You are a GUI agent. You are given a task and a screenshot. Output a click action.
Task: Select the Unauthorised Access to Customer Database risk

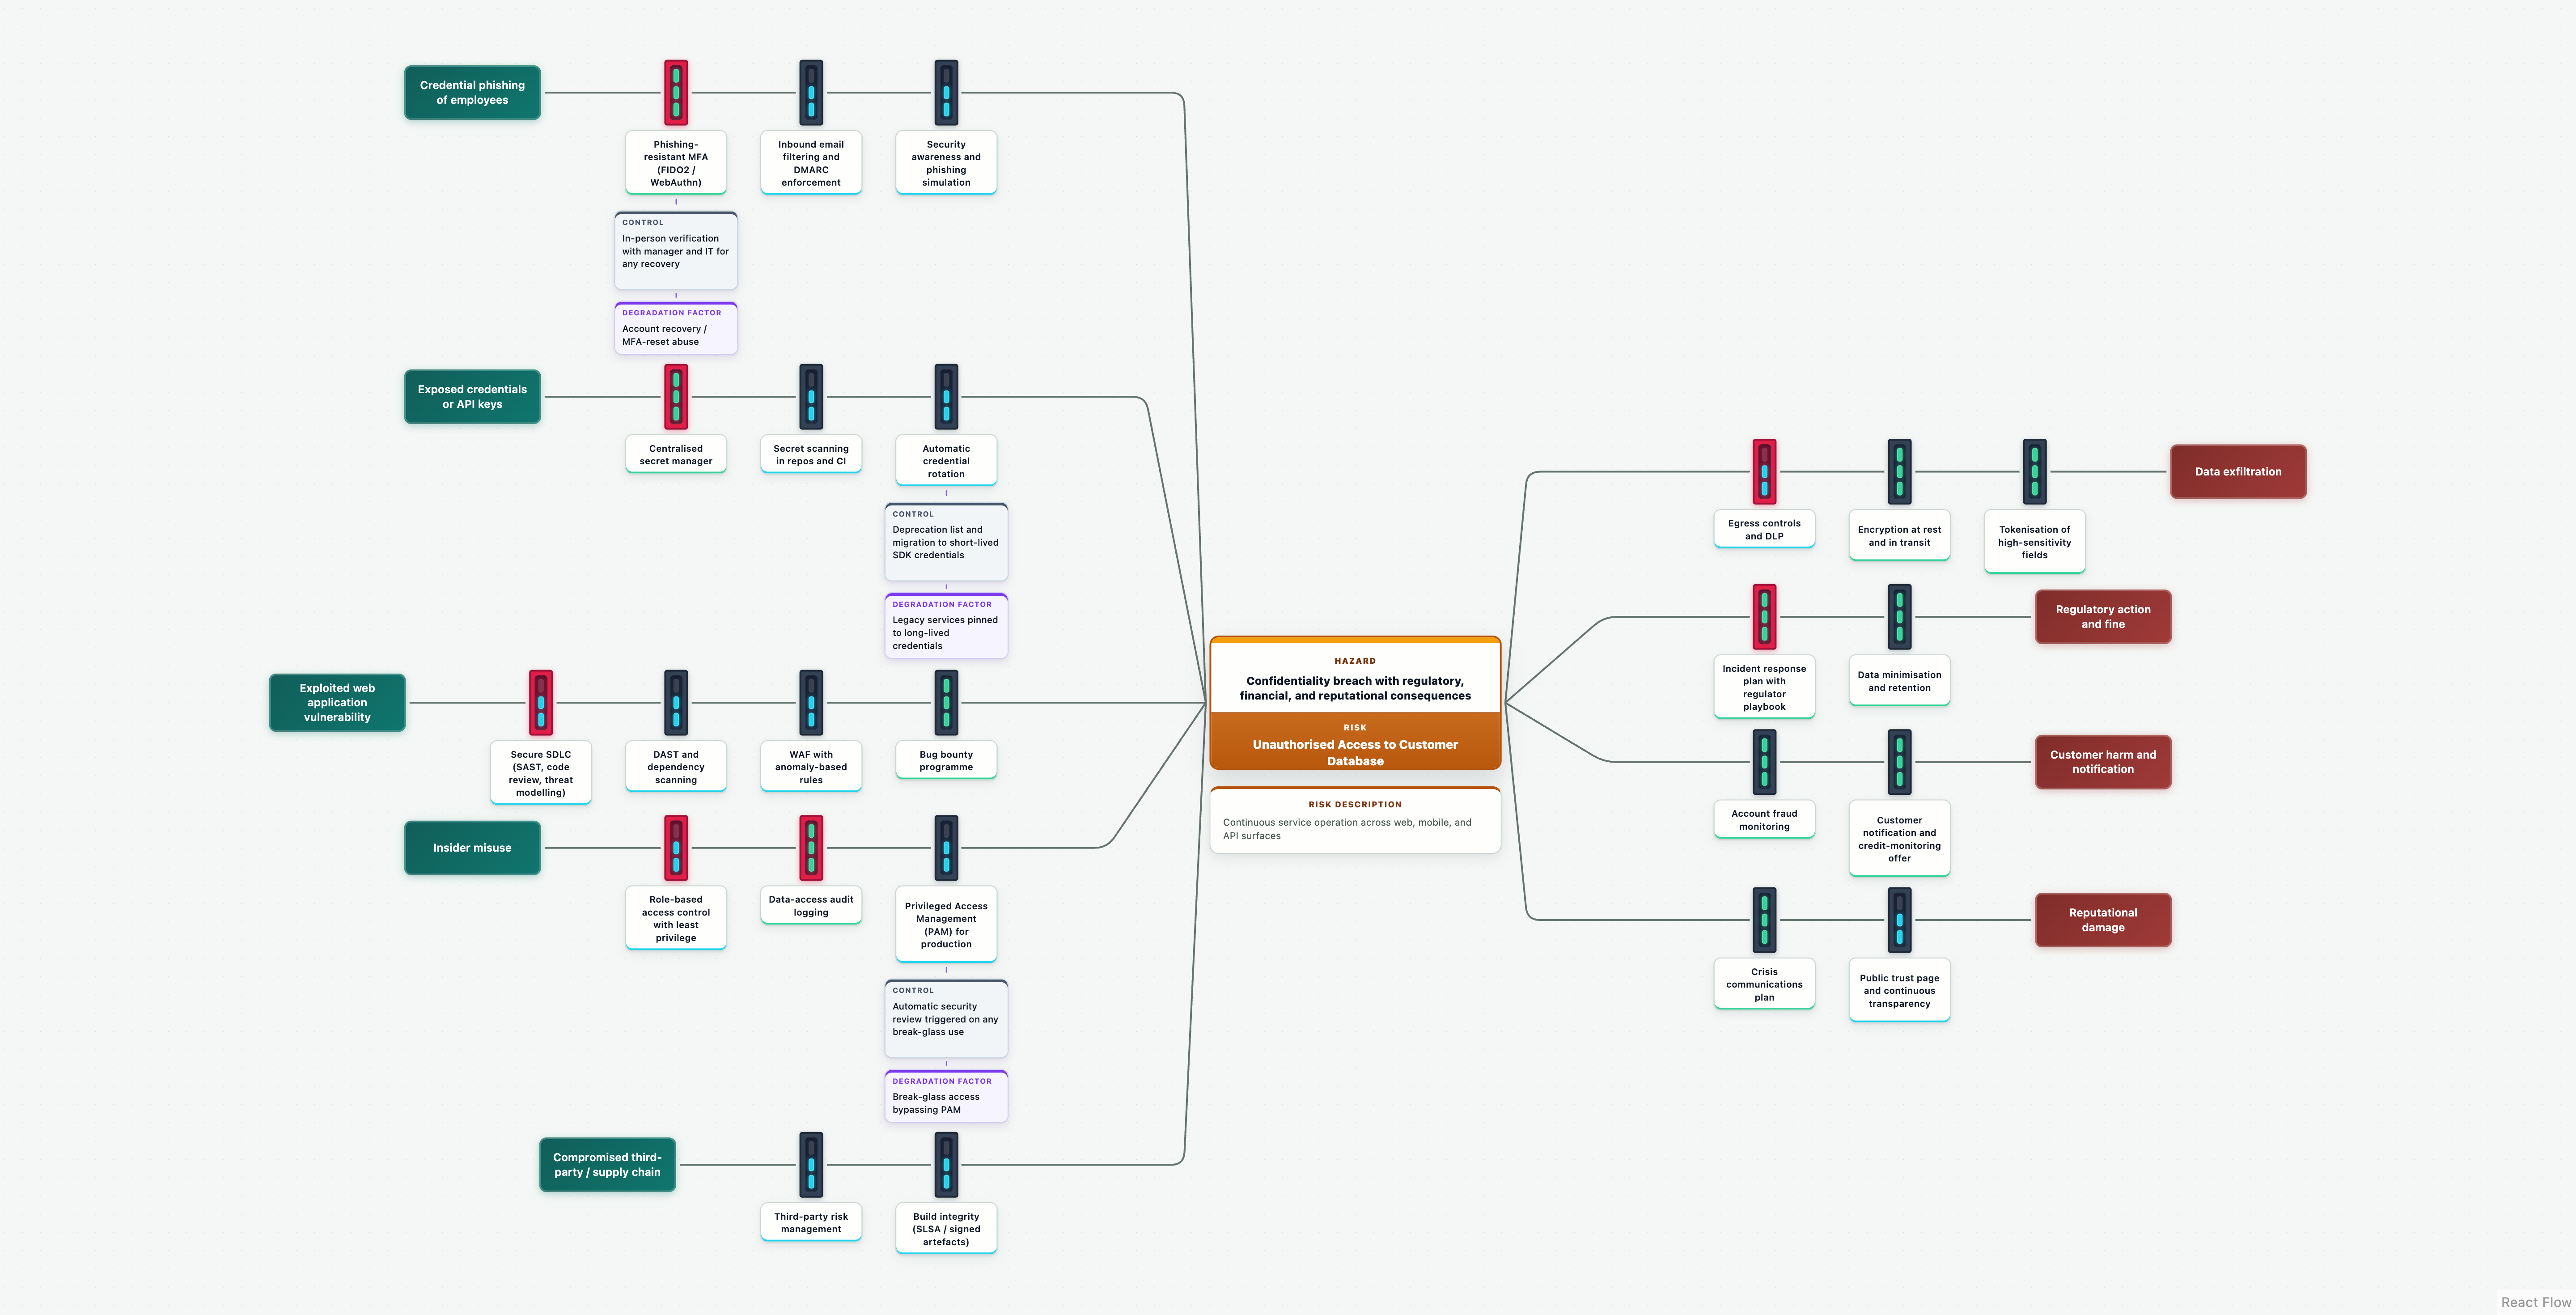click(1355, 742)
